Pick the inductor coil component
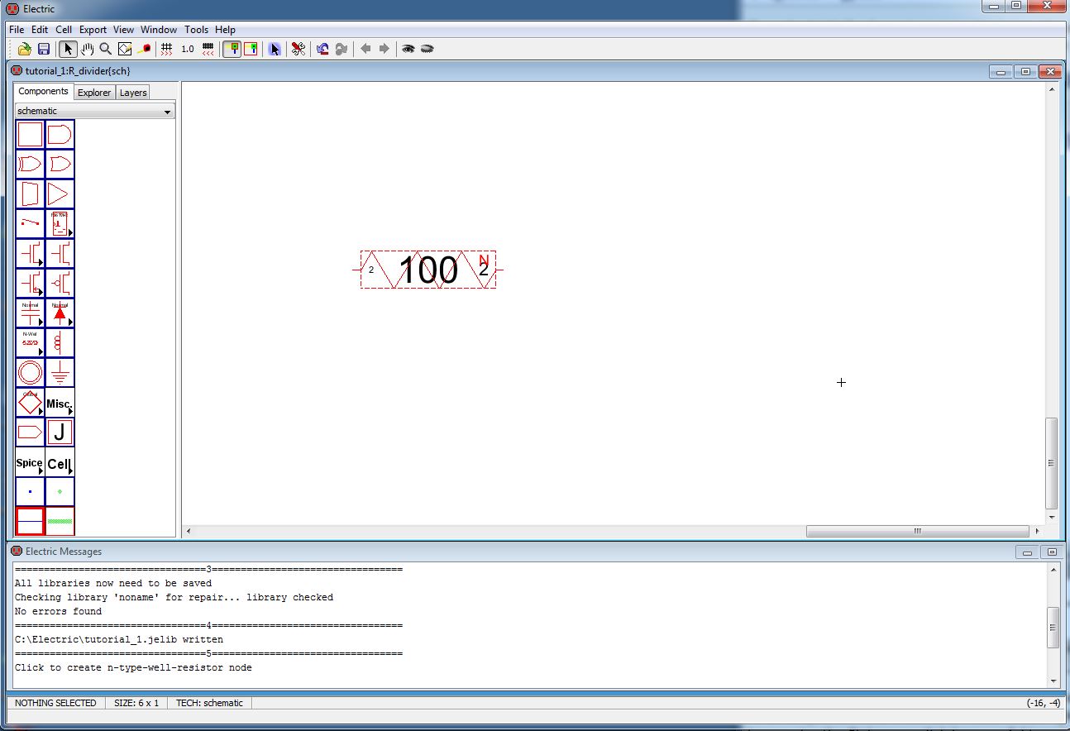This screenshot has width=1070, height=731. pyautogui.click(x=60, y=342)
